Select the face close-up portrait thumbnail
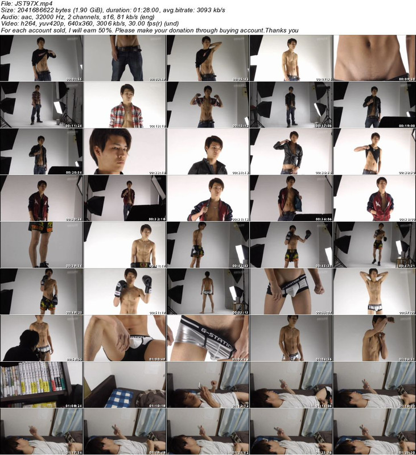 [x=125, y=151]
